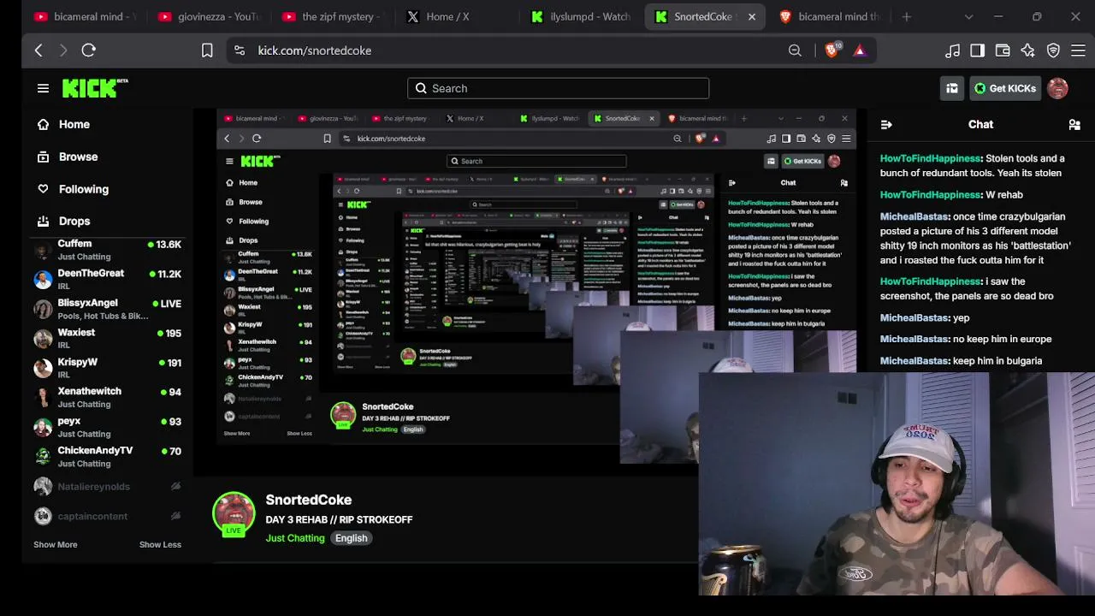Viewport: 1095px width, 616px height.
Task: Open the profile avatar menu on Kick
Action: click(x=1057, y=88)
